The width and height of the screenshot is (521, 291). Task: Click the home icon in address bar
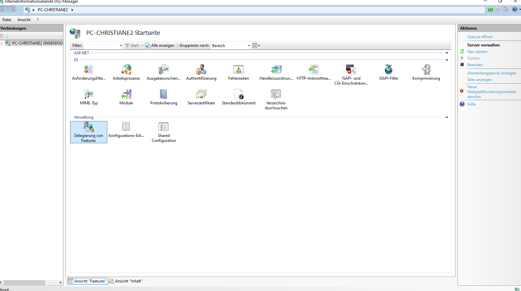point(506,10)
